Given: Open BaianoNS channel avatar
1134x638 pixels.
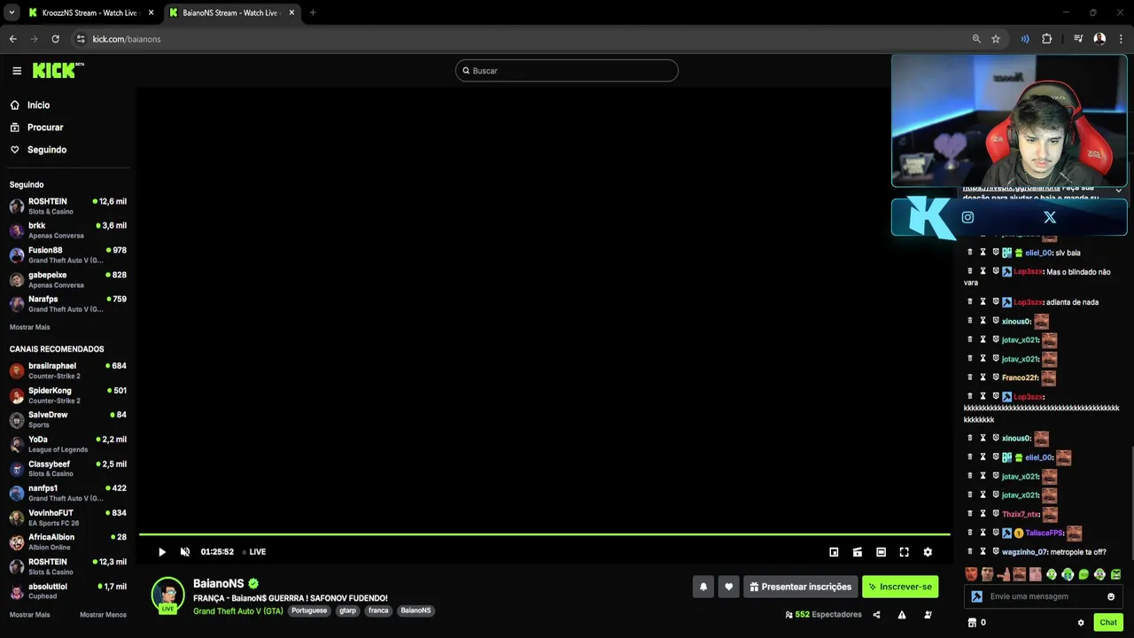Looking at the screenshot, I should [x=167, y=595].
